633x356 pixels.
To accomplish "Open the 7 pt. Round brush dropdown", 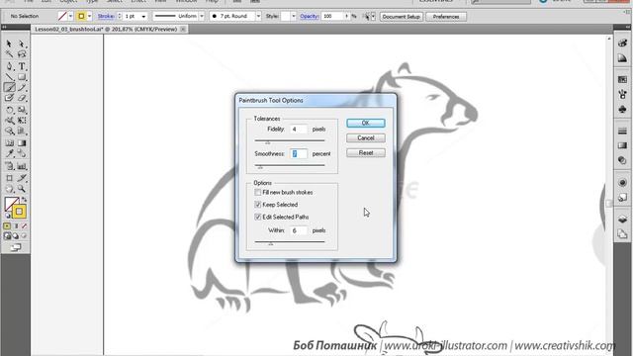I will (258, 16).
